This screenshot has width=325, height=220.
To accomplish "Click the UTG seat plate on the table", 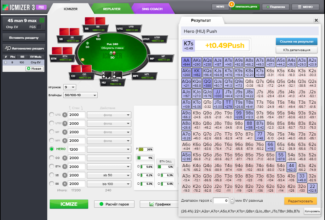I will [128, 28].
